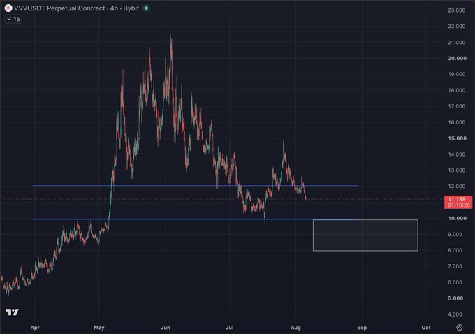The height and width of the screenshot is (334, 475).
Task: Click the Apr label on time axis
Action: pyautogui.click(x=35, y=327)
